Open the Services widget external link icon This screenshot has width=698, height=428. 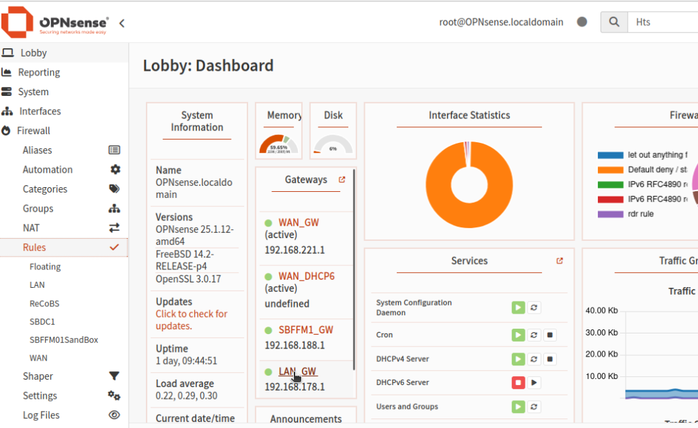coord(560,261)
